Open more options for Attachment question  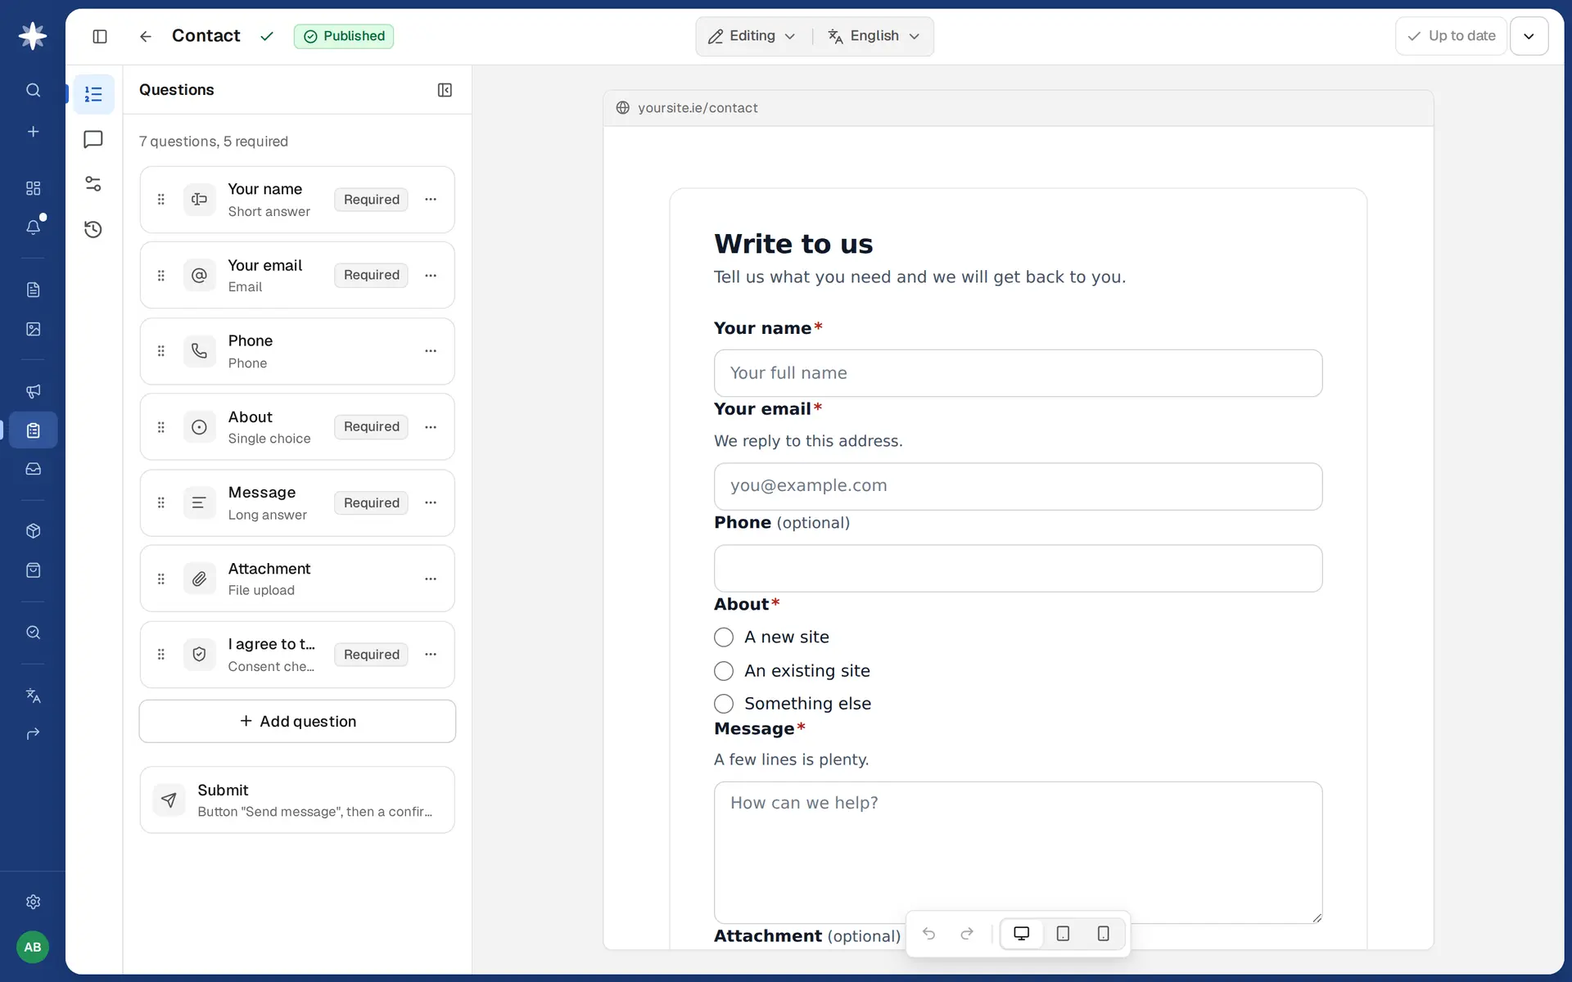(x=431, y=579)
